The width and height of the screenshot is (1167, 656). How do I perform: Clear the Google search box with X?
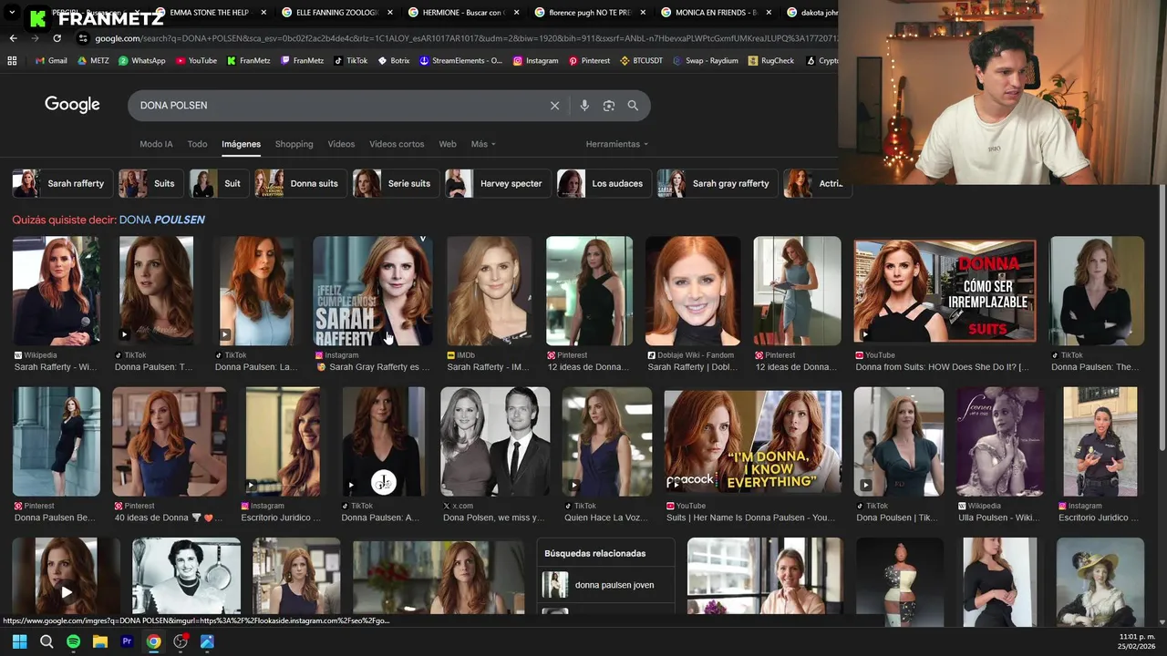(554, 106)
